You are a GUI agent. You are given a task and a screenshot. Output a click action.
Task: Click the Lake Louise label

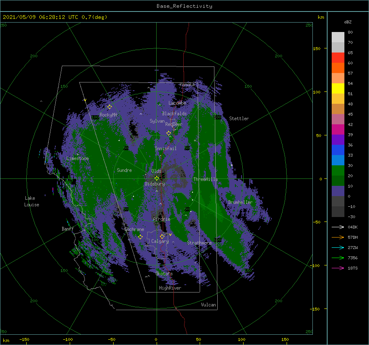(x=32, y=201)
